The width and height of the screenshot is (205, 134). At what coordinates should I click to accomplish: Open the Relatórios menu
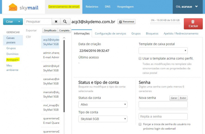(92, 7)
